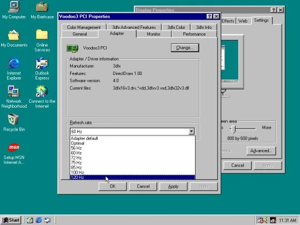Choose 120 Hz refresh rate
Viewport: 300px width, 225px height.
click(x=132, y=177)
